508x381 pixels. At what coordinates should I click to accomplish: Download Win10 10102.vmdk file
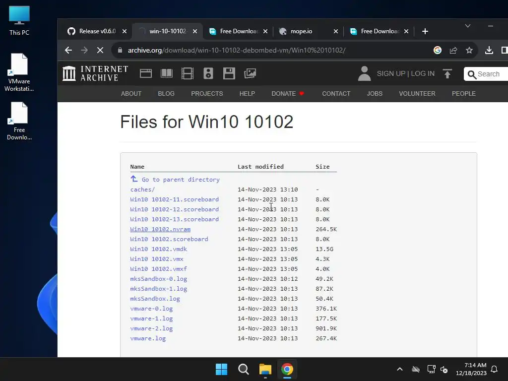[x=159, y=249]
